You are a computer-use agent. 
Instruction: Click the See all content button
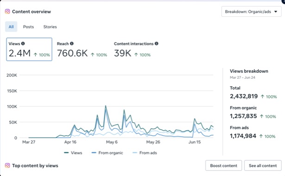263,165
